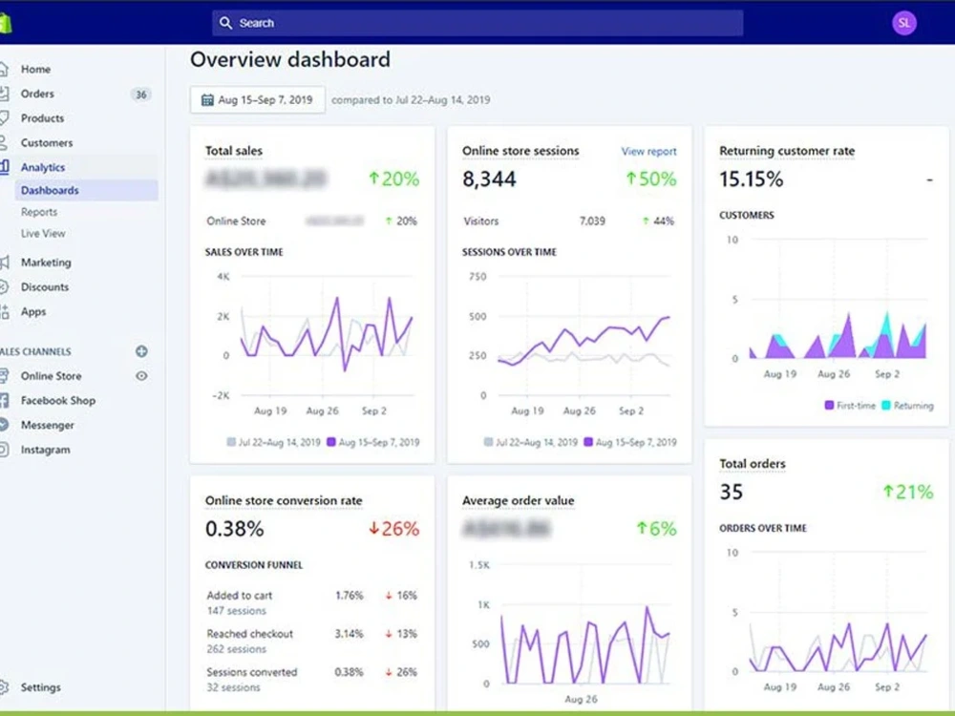Click the Returning customer rate title
The width and height of the screenshot is (955, 716).
pyautogui.click(x=787, y=151)
